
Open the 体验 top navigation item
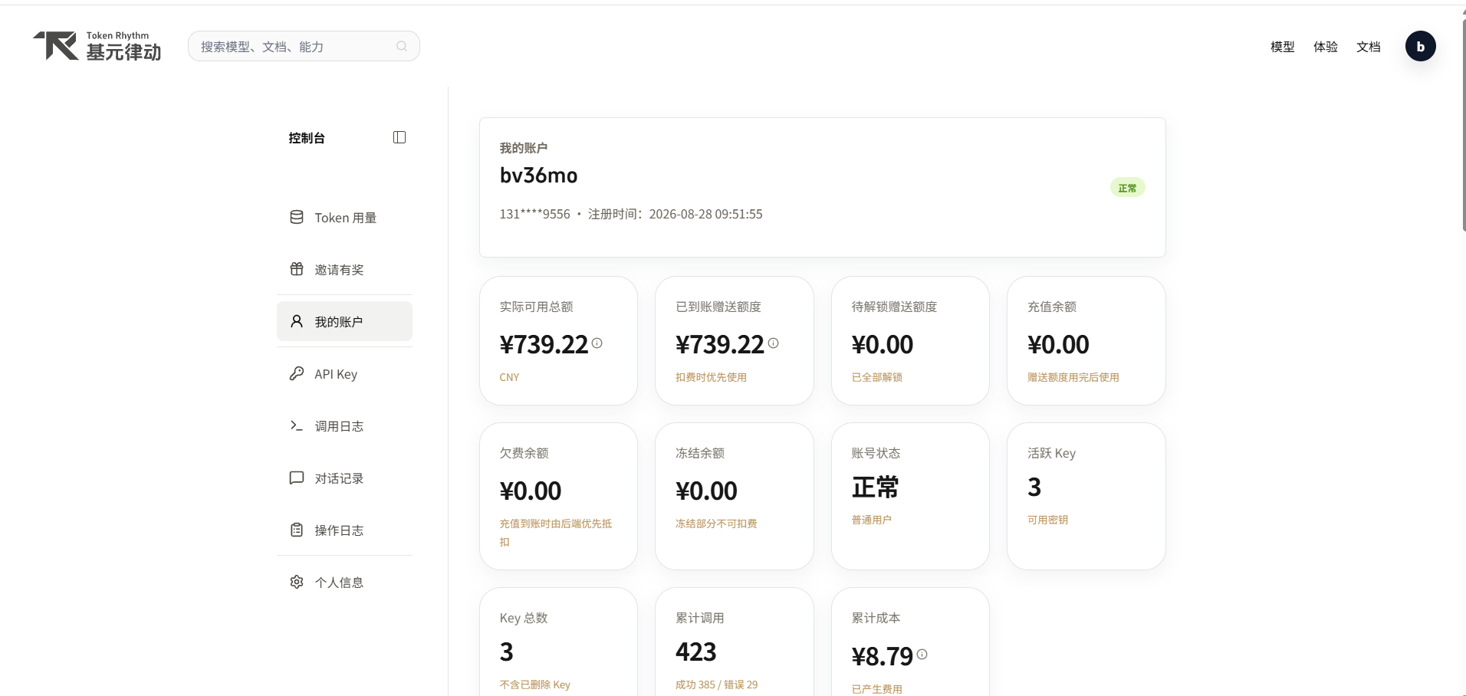(x=1325, y=47)
